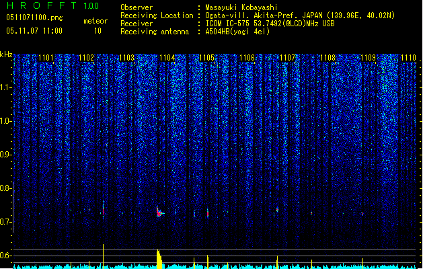Click the Ogata-vill. Akita-Pref. JAPAN location text
The height and width of the screenshot is (269, 423).
(x=300, y=15)
